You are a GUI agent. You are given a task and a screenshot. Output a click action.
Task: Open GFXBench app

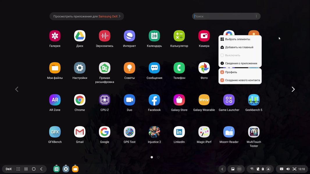pos(55,132)
